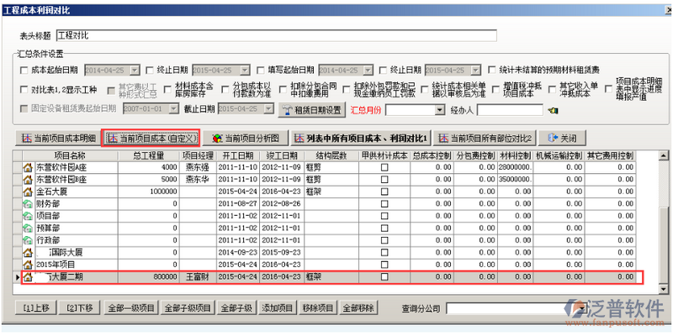
Task: Click the green icon beside 行政部
Action: [x=27, y=239]
